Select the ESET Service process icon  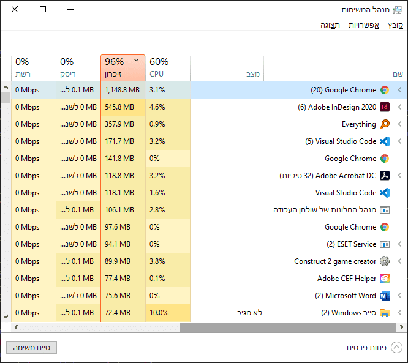[385, 244]
